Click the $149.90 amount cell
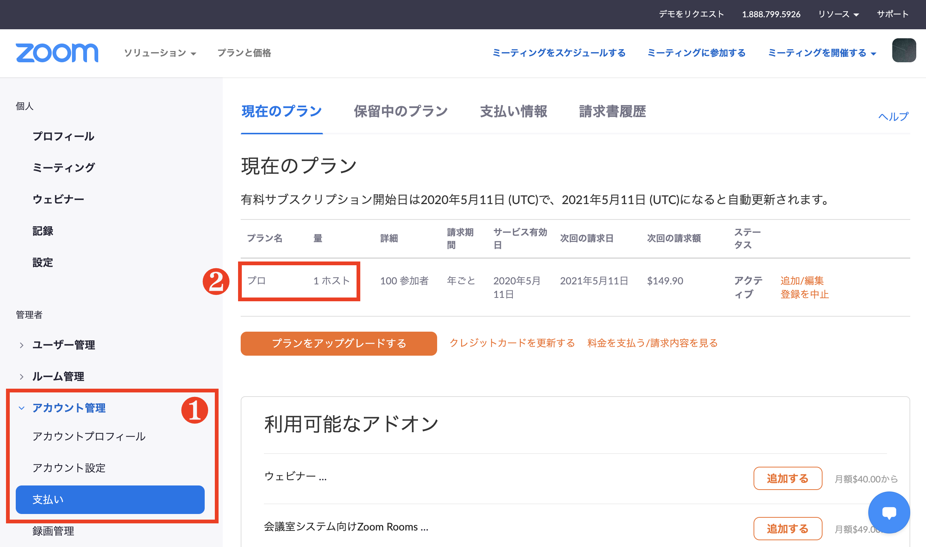The image size is (926, 547). (x=665, y=281)
